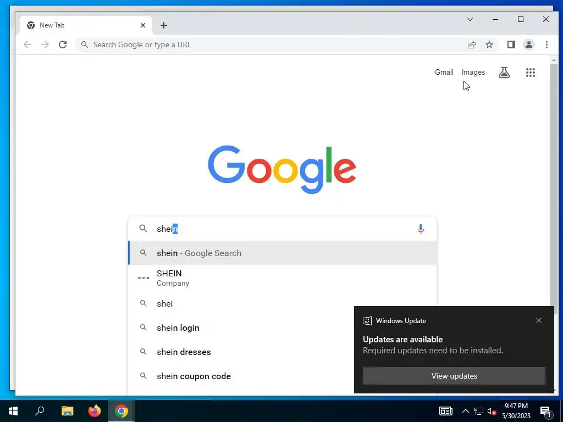Select the 'shein dresses' suggestion
This screenshot has height=422, width=563.
point(241,352)
